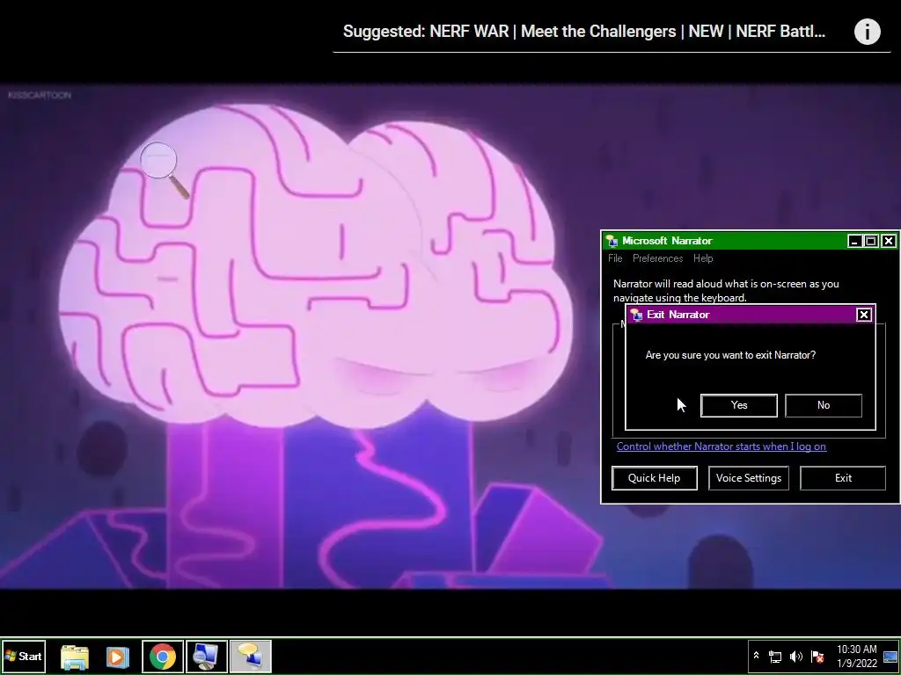The width and height of the screenshot is (901, 675).
Task: Open Voice Settings in Narrator
Action: point(749,478)
